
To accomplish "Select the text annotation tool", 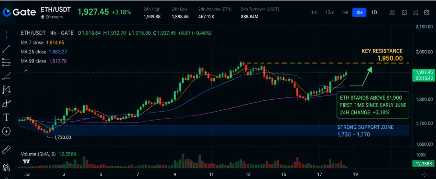I will (x=6, y=117).
